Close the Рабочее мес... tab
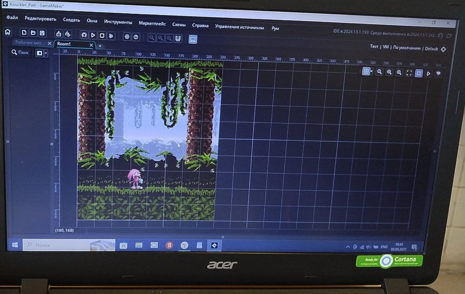The width and height of the screenshot is (465, 294). [50, 44]
